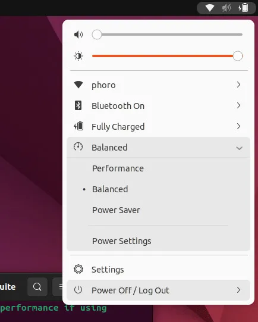The width and height of the screenshot is (258, 322).
Task: Collapse the Balanced power mode chevron
Action: point(240,148)
